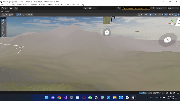The width and height of the screenshot is (180, 101).
Task: Open the GameObject menu
Action: pos(22,5)
